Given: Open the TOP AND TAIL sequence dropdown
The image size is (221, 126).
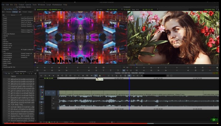Looking at the screenshot, I should click(217, 9).
